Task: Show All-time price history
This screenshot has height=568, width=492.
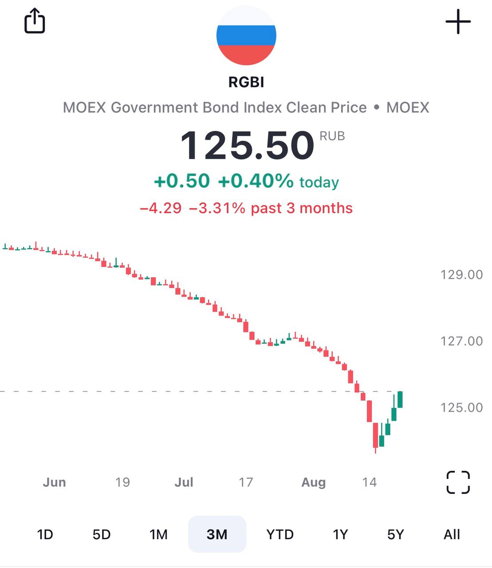Action: pos(452,534)
